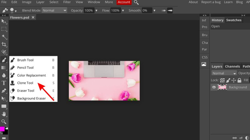Image resolution: width=250 pixels, height=140 pixels.
Task: Open the image icon side panel
Action: click(x=204, y=64)
